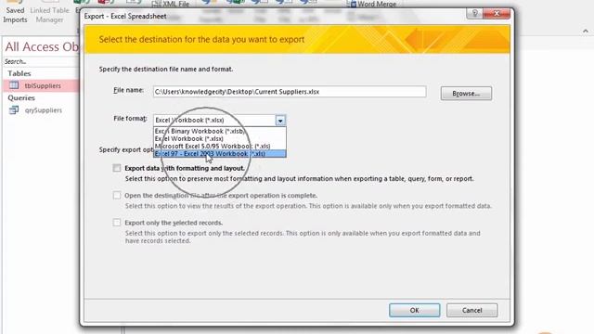Tick Open the destination file after export
This screenshot has width=594, height=334.
[x=117, y=196]
